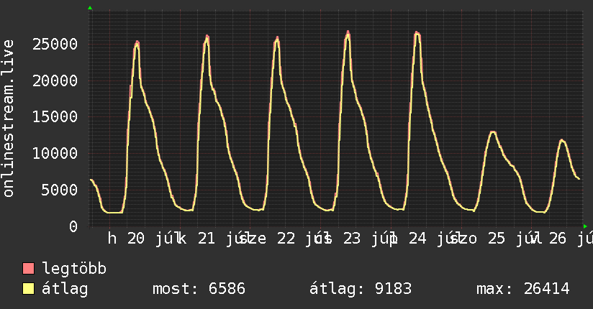Click the yellow átlag legend swatch
The width and height of the screenshot is (593, 309).
click(x=28, y=289)
